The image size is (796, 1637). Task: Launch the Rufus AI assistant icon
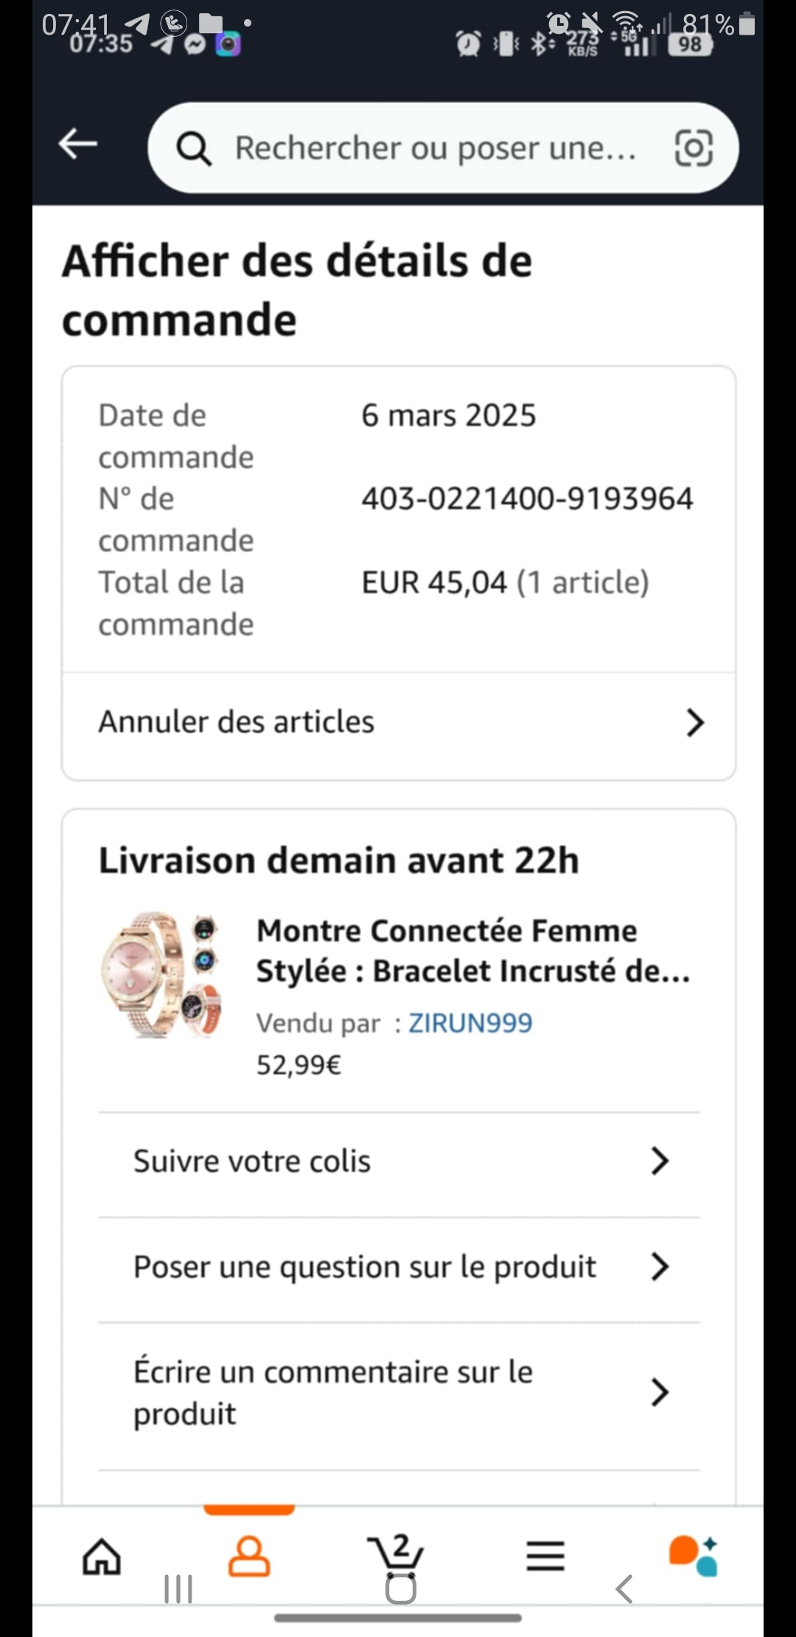(x=693, y=1556)
